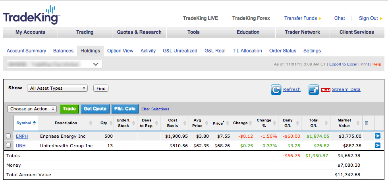Open the Tools menu
This screenshot has height=183, width=388.
click(x=193, y=32)
